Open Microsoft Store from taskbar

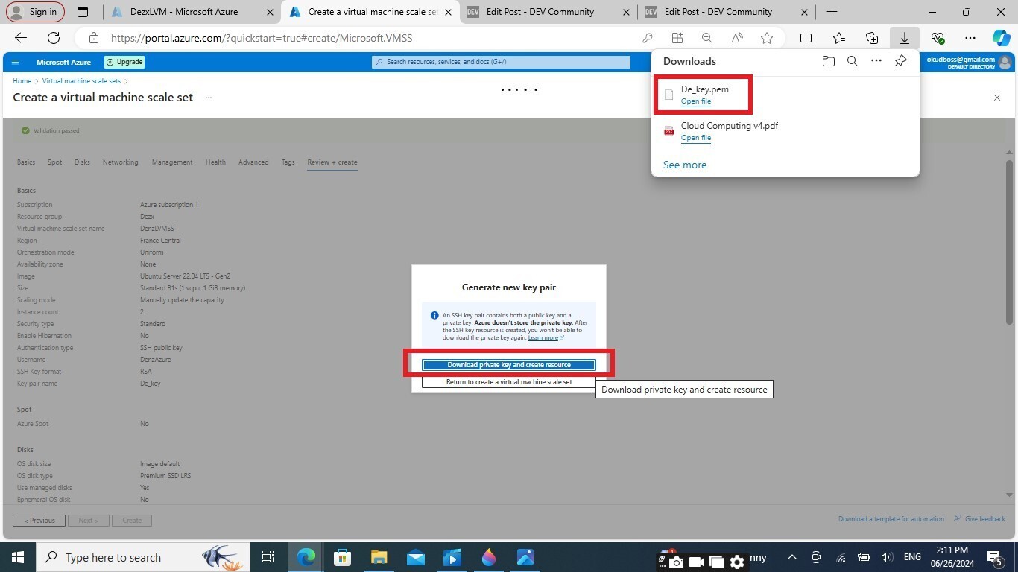click(342, 557)
